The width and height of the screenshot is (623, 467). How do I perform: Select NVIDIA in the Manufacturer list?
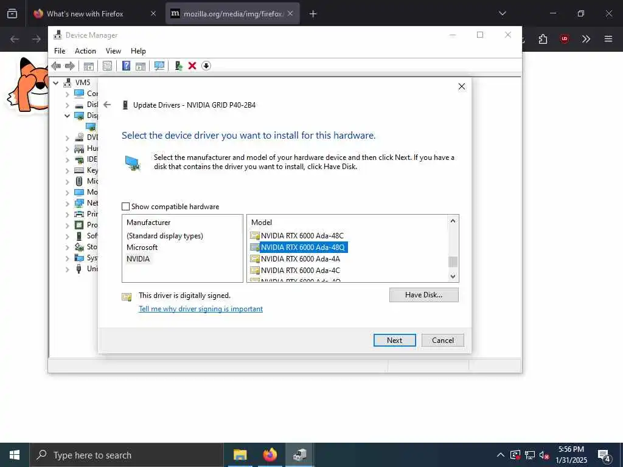click(x=138, y=259)
